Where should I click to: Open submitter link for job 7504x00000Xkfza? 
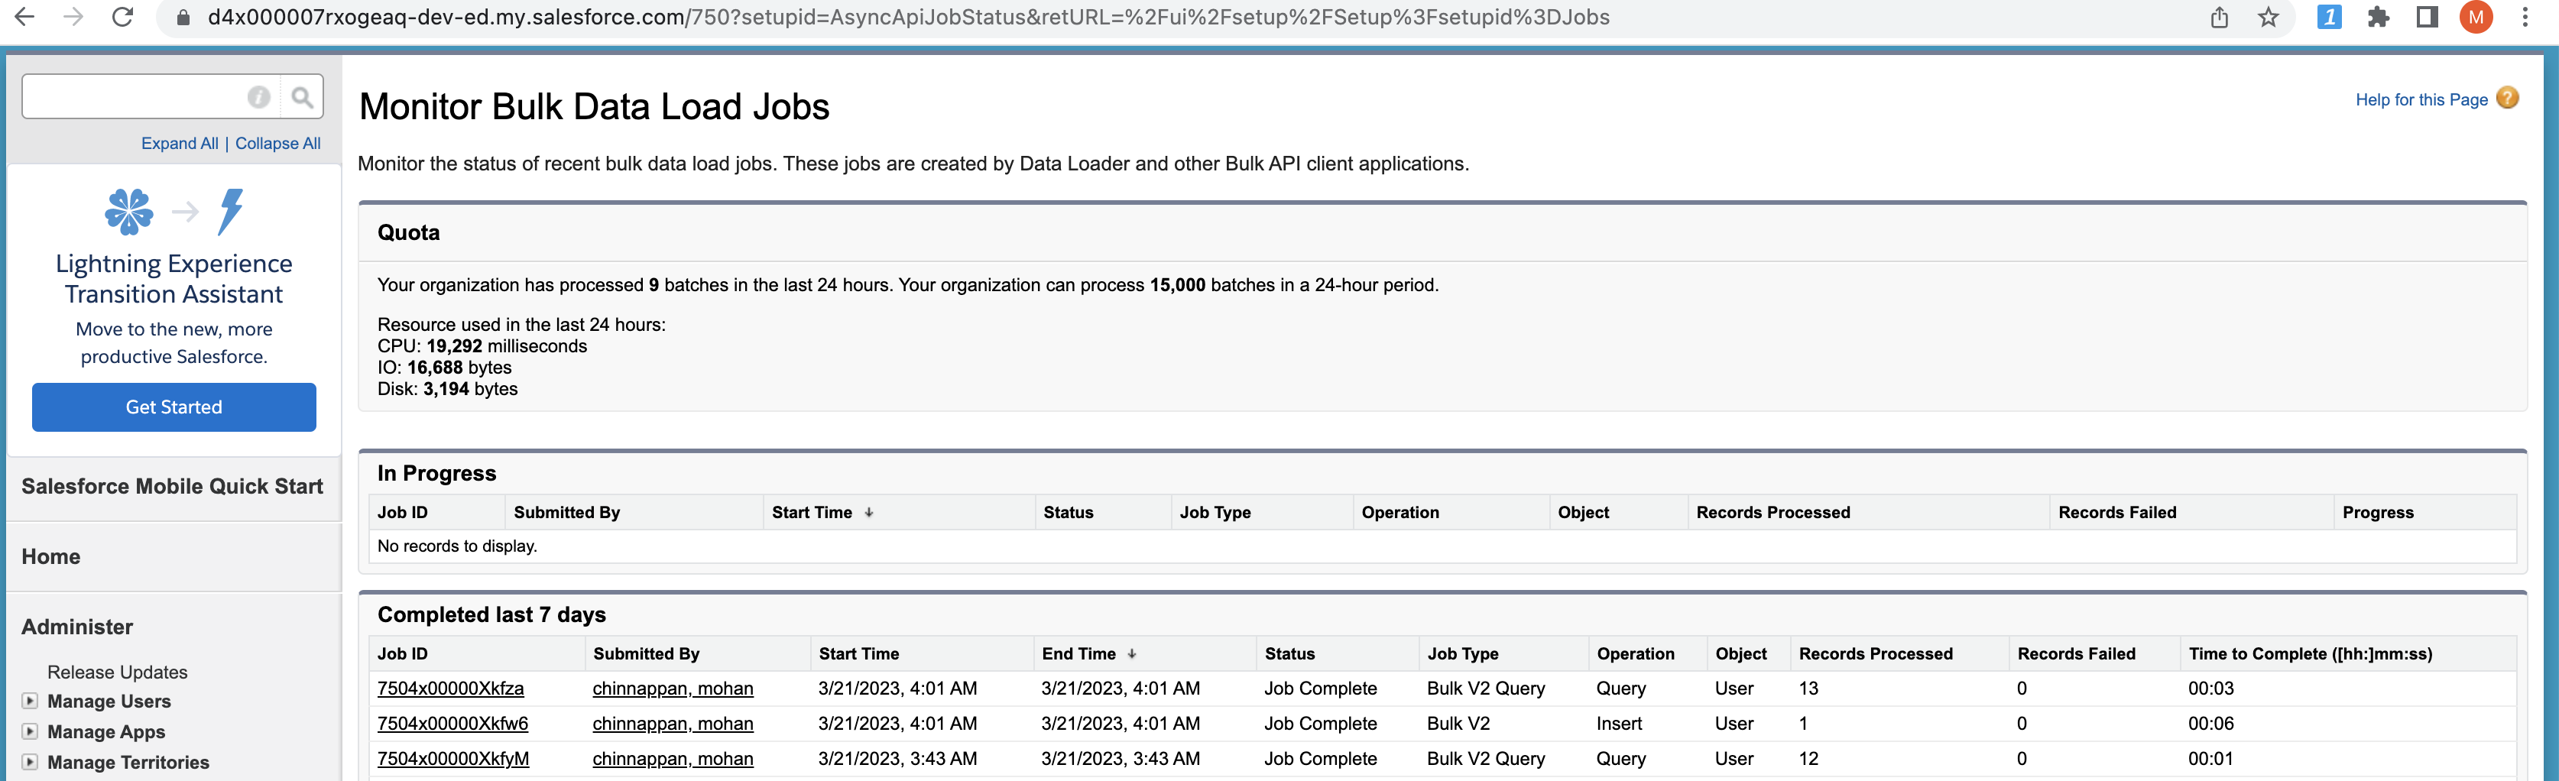[673, 689]
